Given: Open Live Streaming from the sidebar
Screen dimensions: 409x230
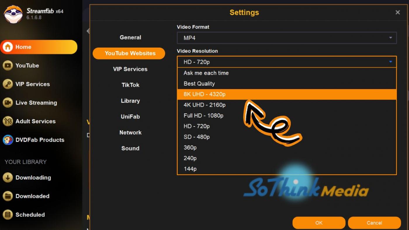Looking at the screenshot, I should point(8,103).
